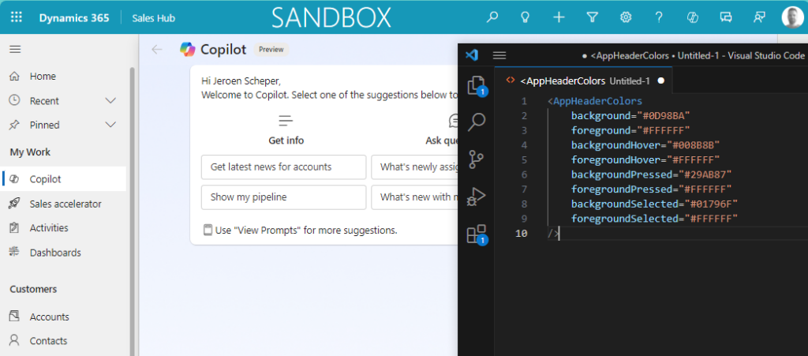
Task: Open the search magnifier in Dynamics header
Action: [492, 17]
